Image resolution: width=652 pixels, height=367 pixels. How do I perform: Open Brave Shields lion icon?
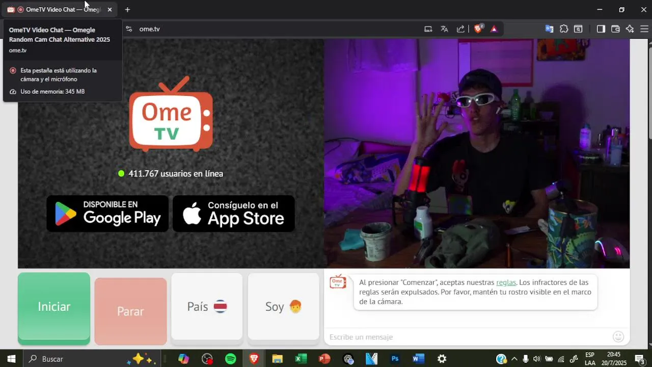tap(478, 29)
